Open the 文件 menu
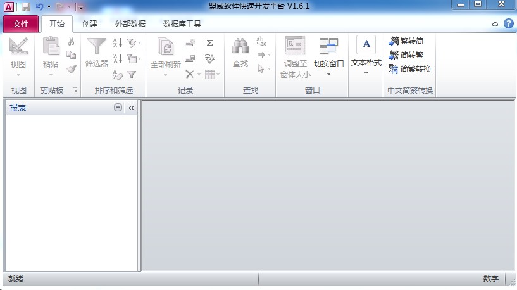The height and width of the screenshot is (290, 517). (x=21, y=24)
